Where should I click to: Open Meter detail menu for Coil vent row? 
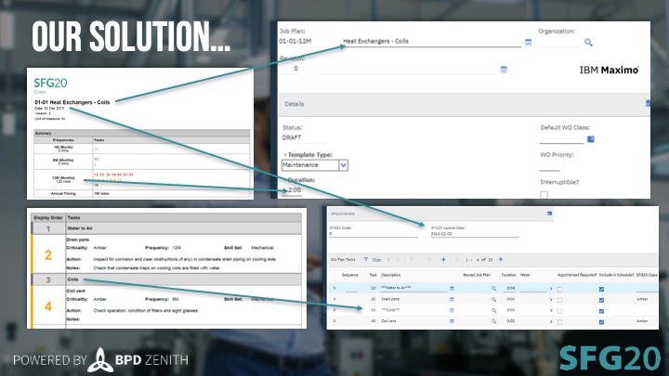point(551,321)
